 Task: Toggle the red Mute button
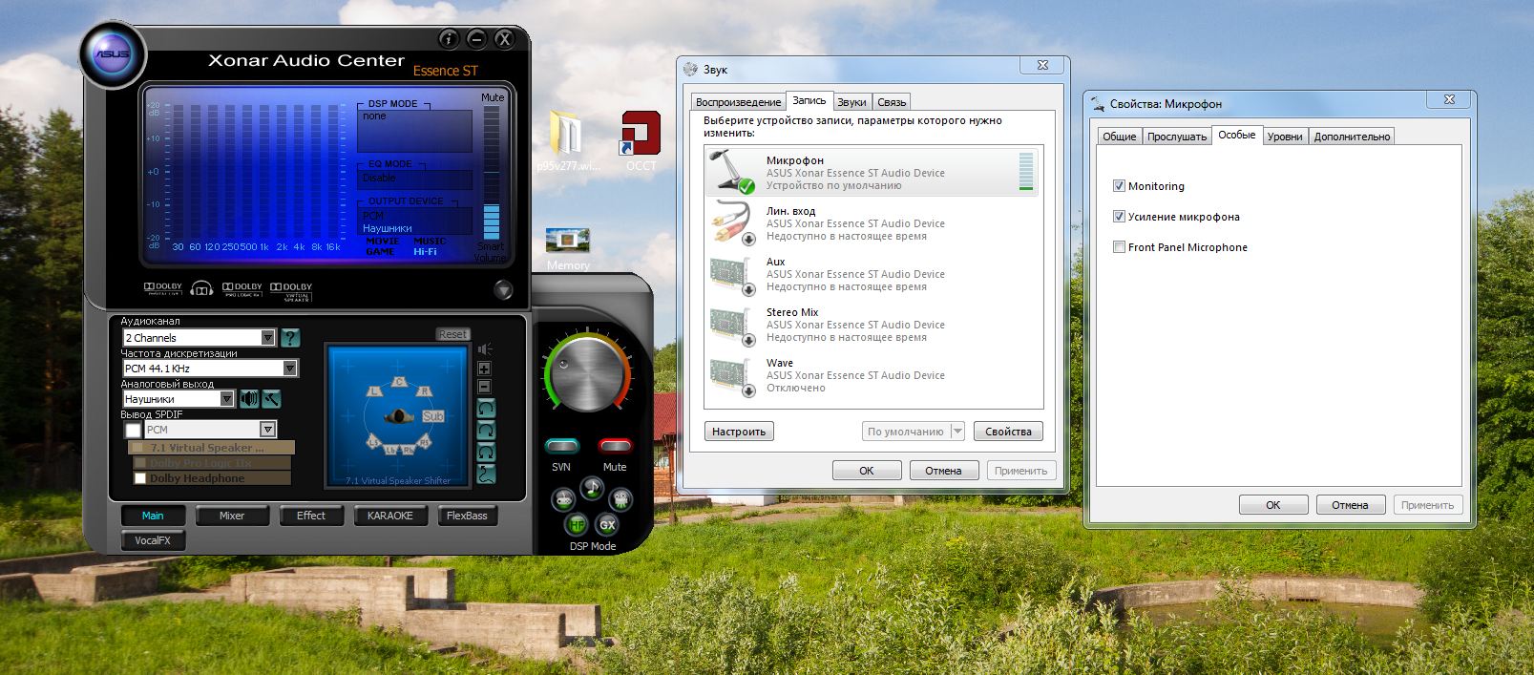pyautogui.click(x=615, y=446)
